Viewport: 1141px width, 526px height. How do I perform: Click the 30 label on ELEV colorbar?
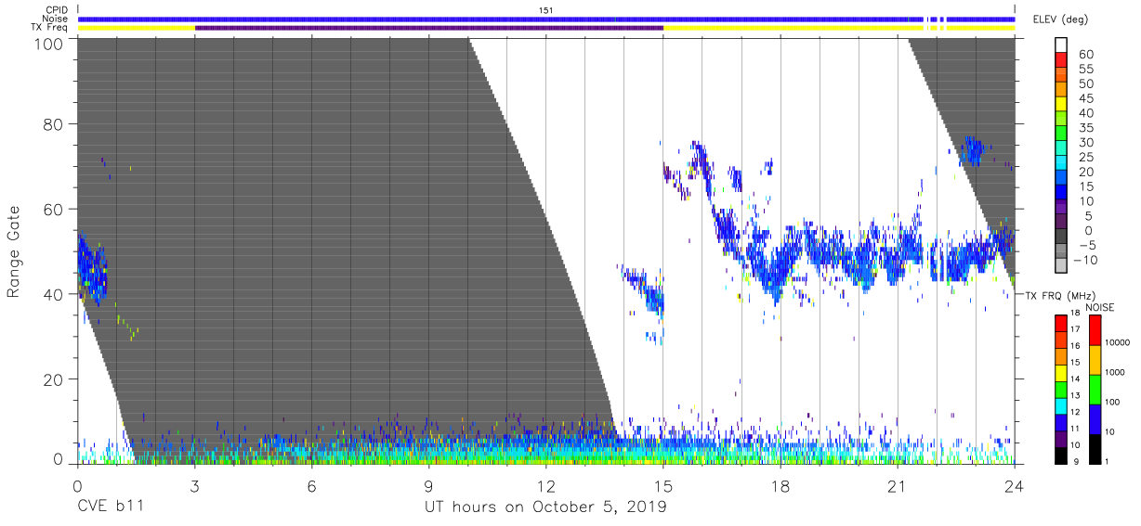tap(1085, 143)
